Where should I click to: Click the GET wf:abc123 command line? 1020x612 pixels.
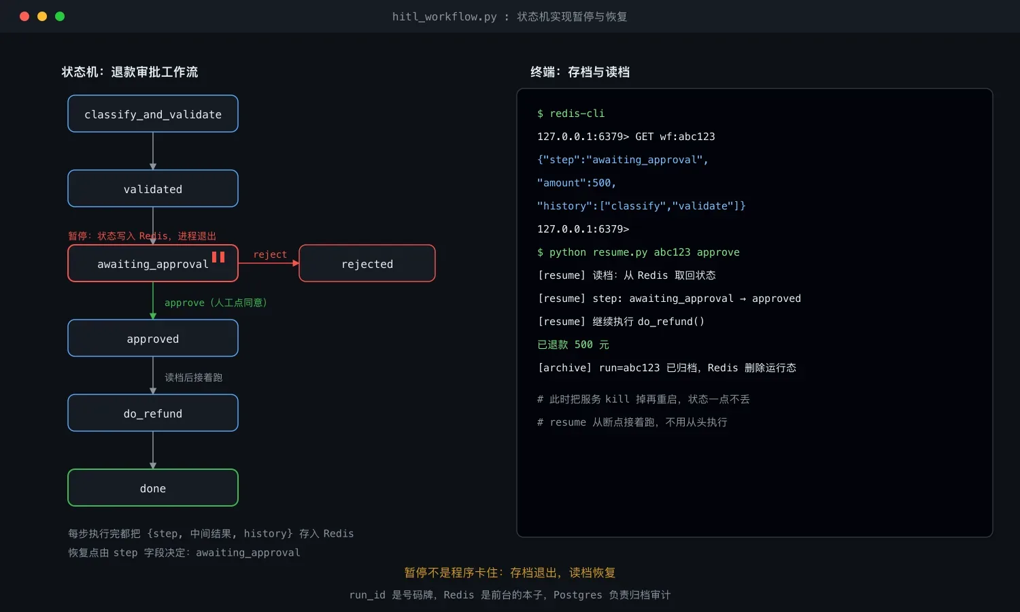[626, 137]
